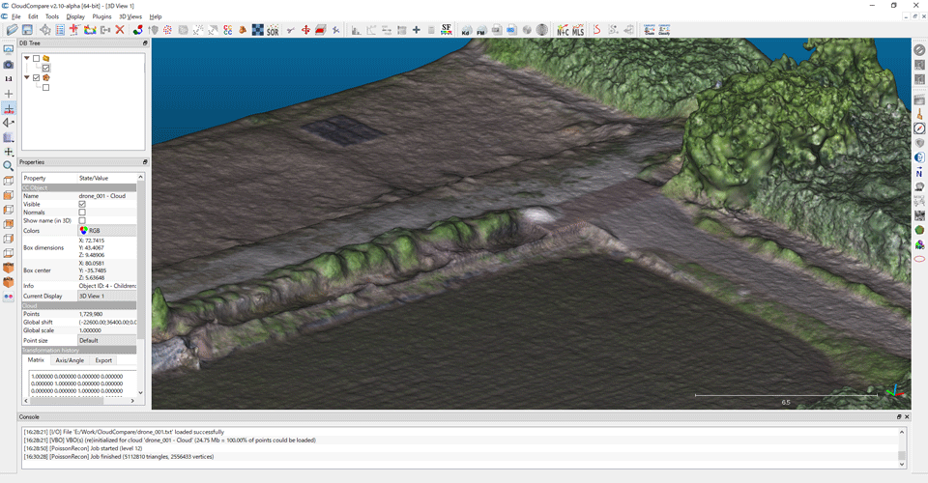Viewport: 928px width, 483px height.
Task: Select the point picking tool
Action: point(45,30)
